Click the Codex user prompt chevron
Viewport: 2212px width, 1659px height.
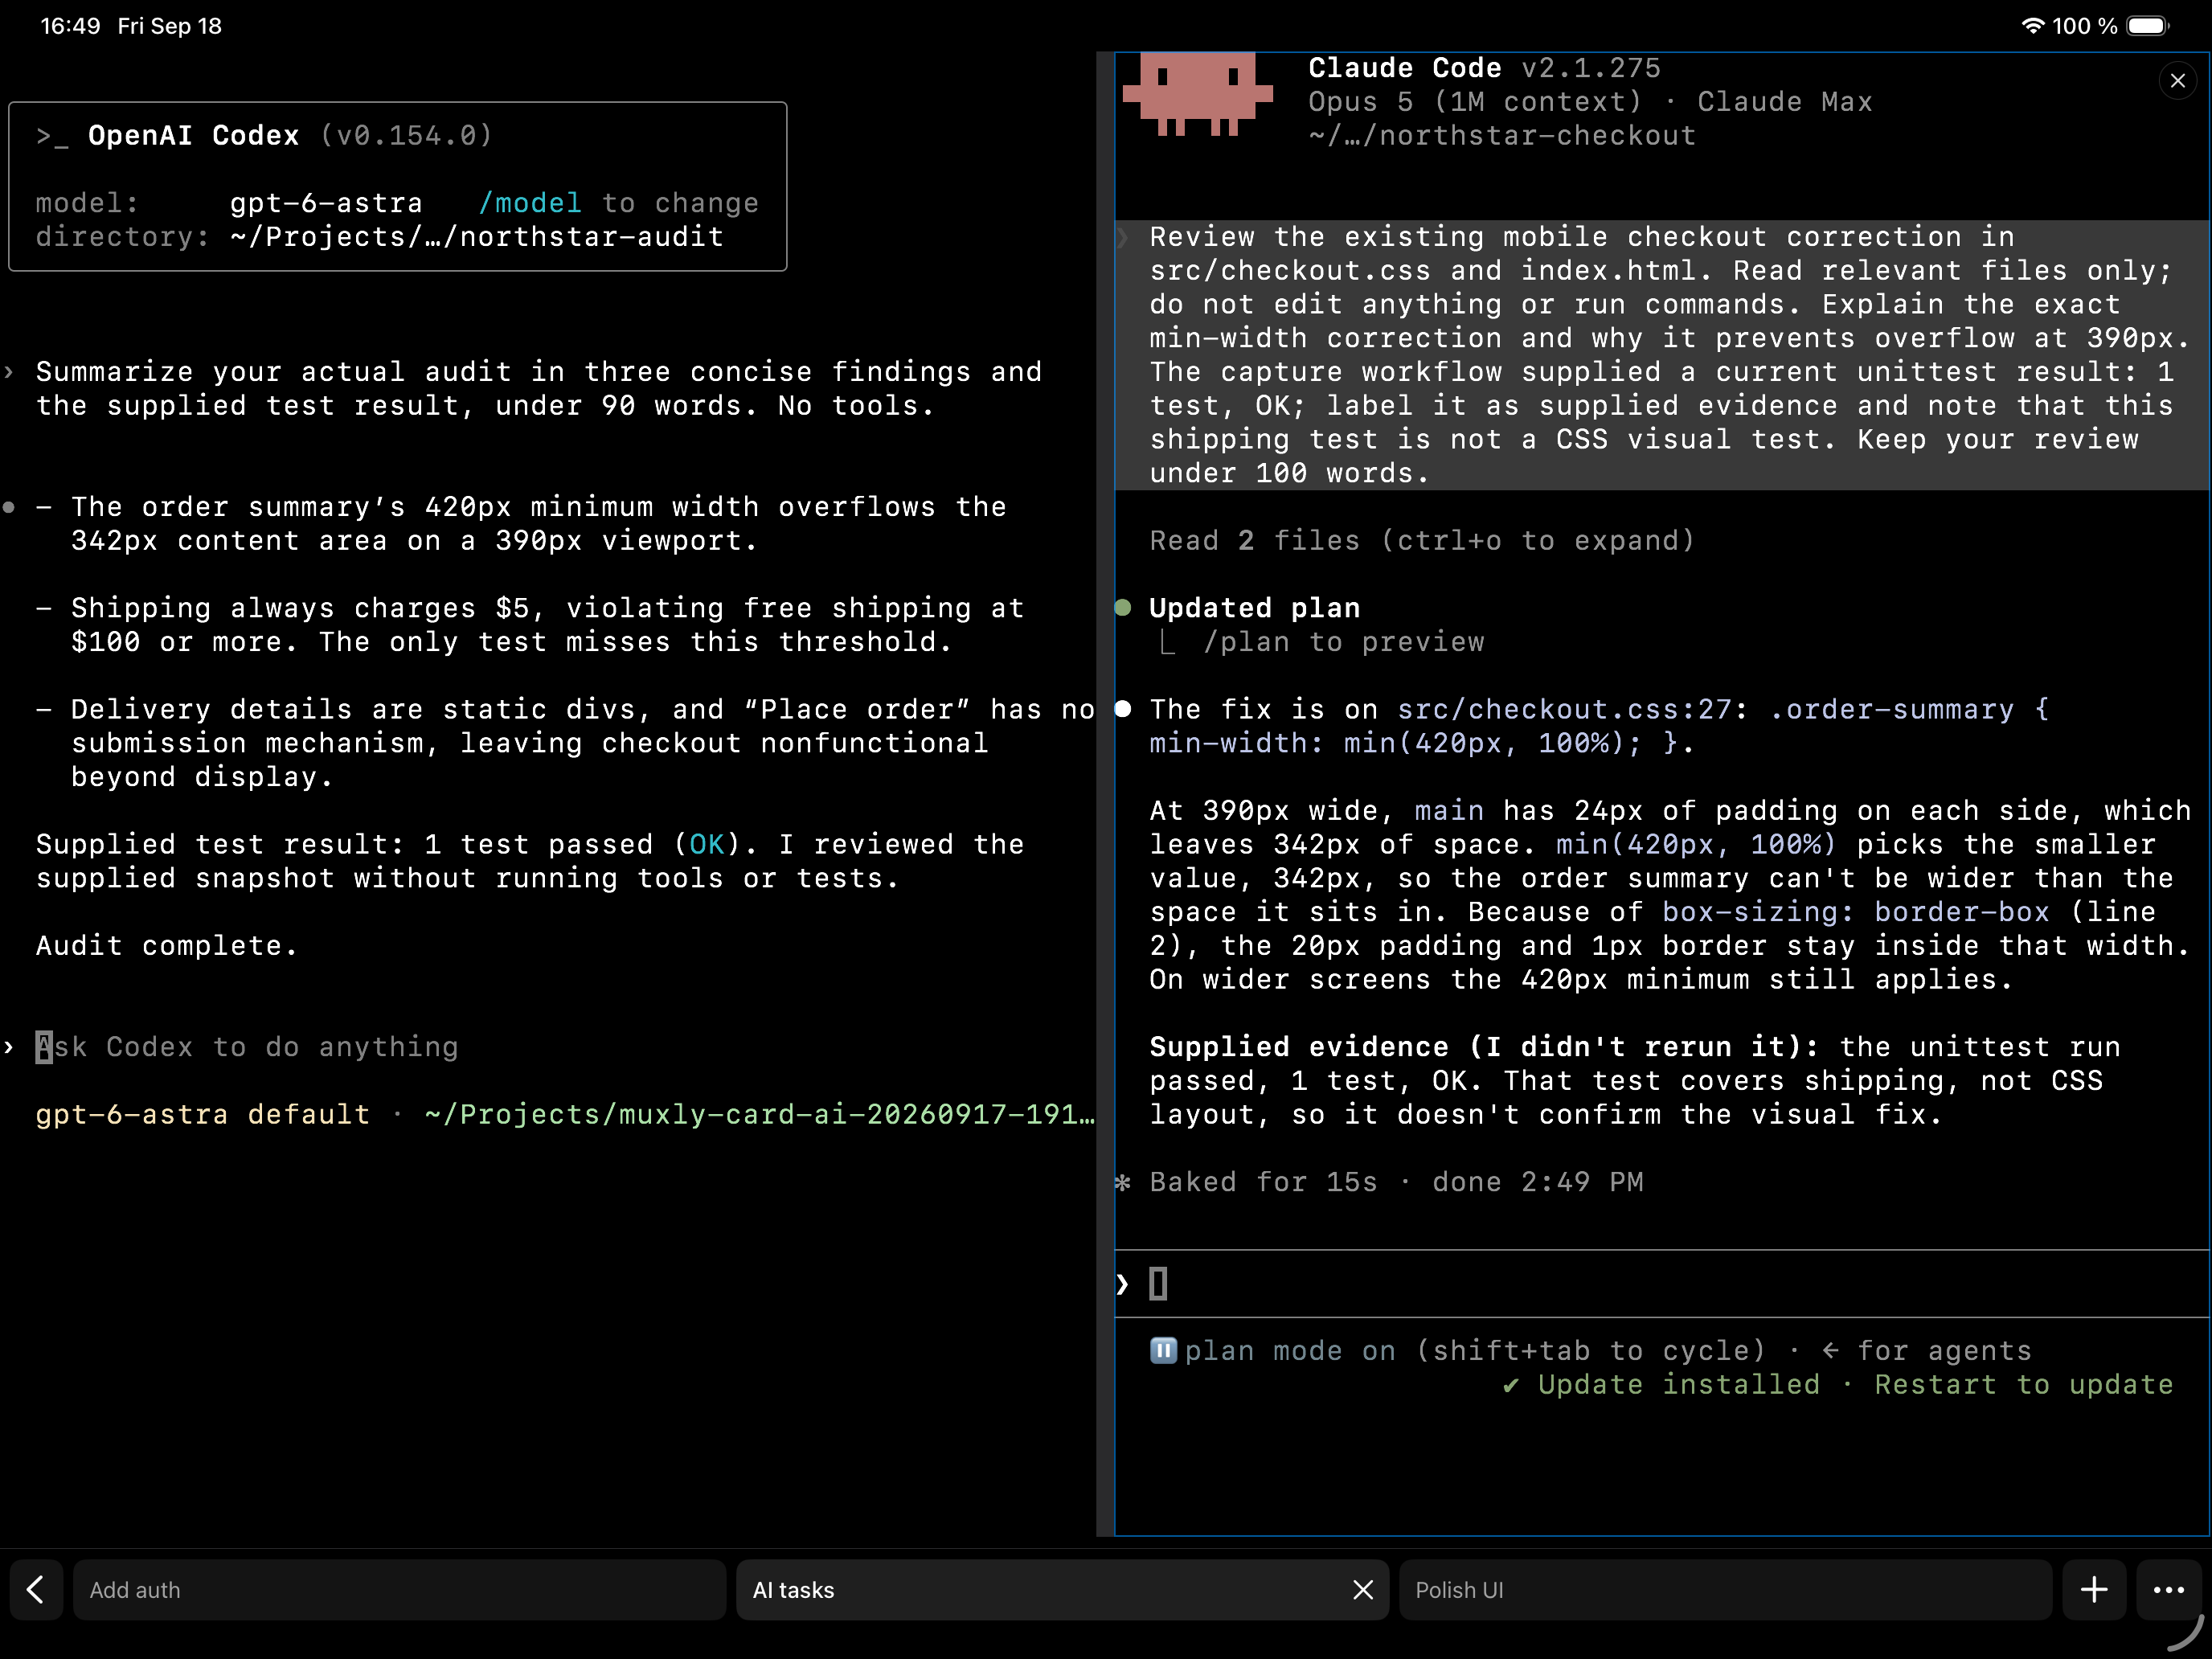(x=9, y=372)
